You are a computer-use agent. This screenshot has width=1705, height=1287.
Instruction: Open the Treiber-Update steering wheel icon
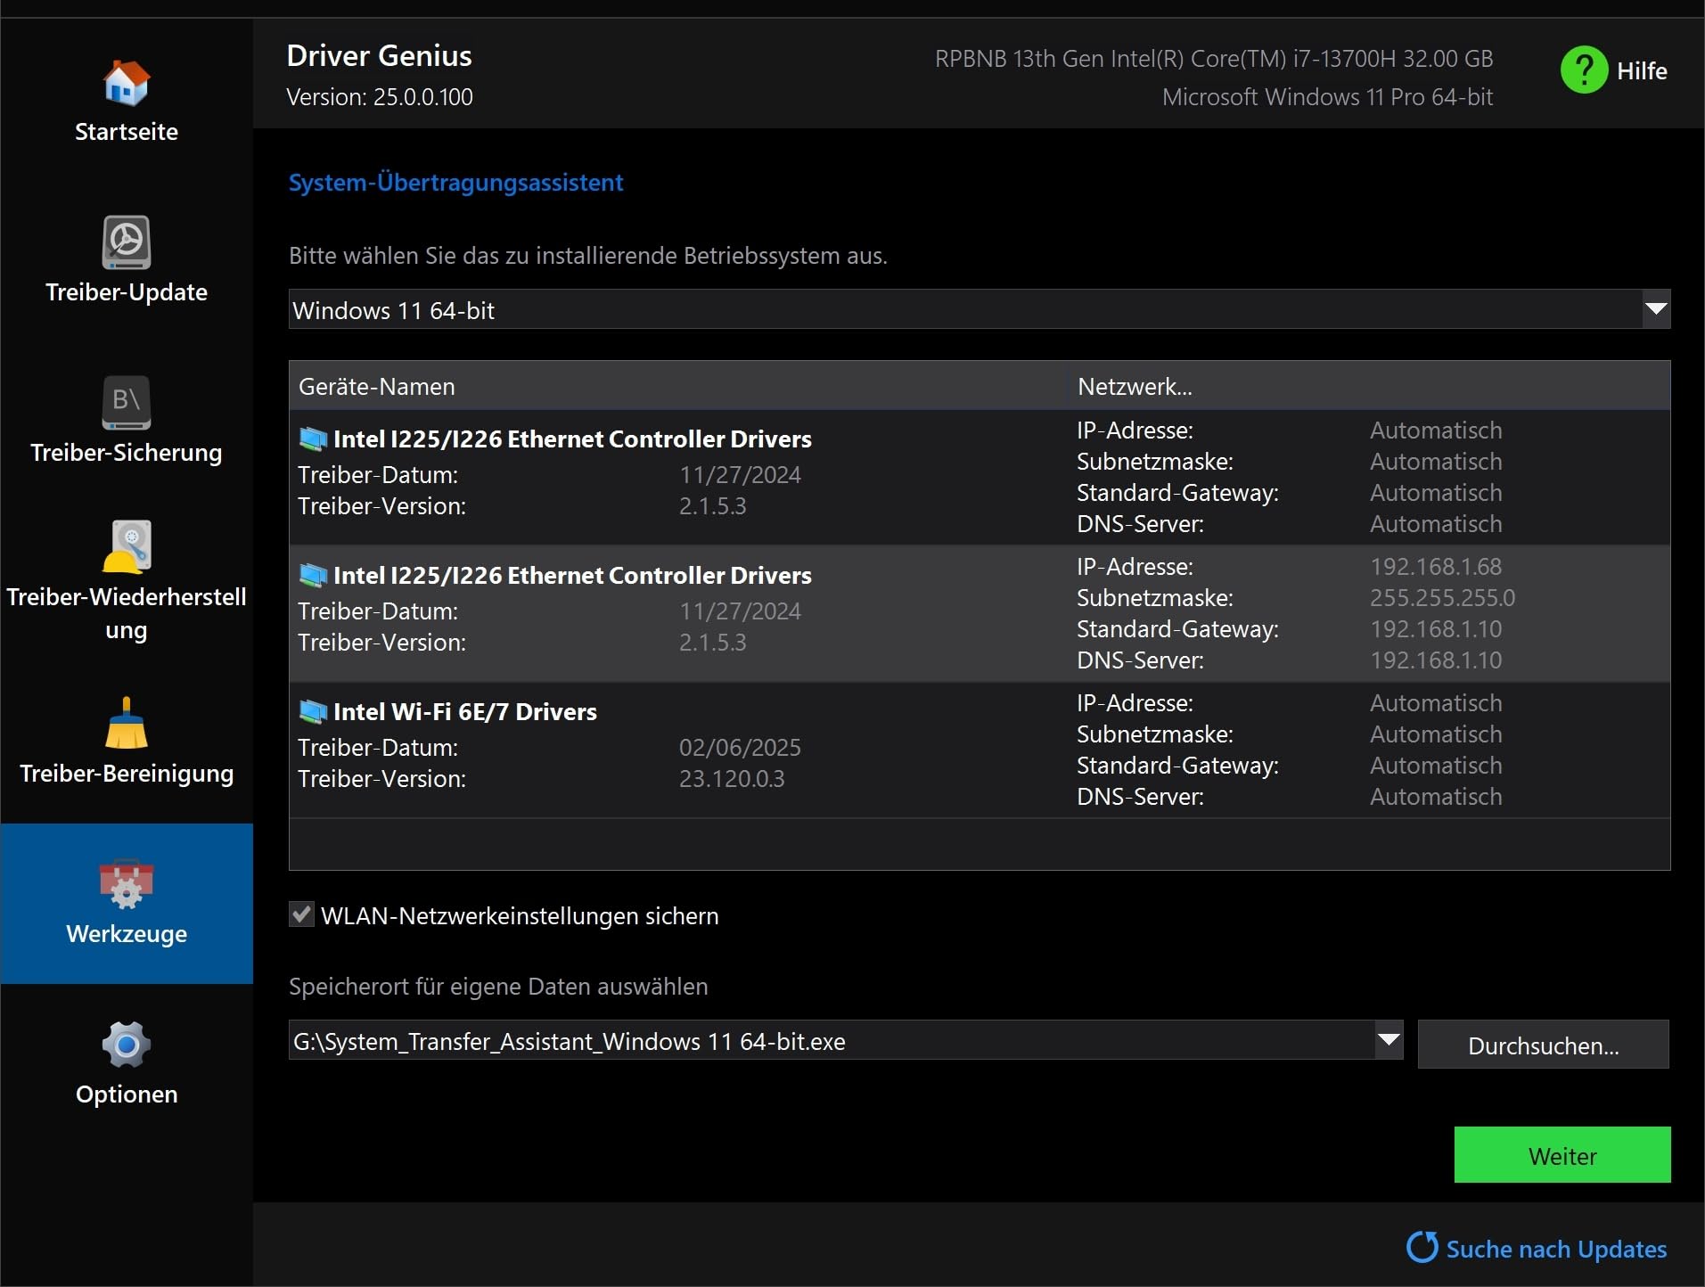coord(127,242)
